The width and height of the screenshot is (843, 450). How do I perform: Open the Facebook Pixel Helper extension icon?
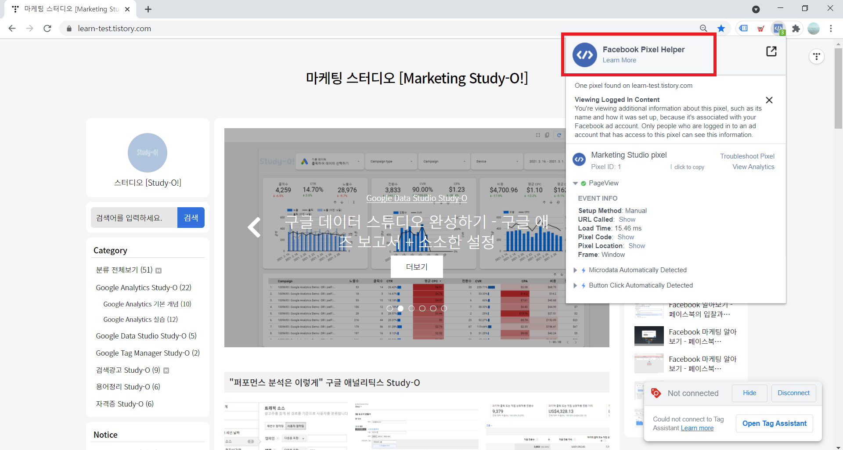point(778,29)
